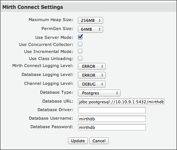Click the Channel Logging Level label

tap(49, 83)
